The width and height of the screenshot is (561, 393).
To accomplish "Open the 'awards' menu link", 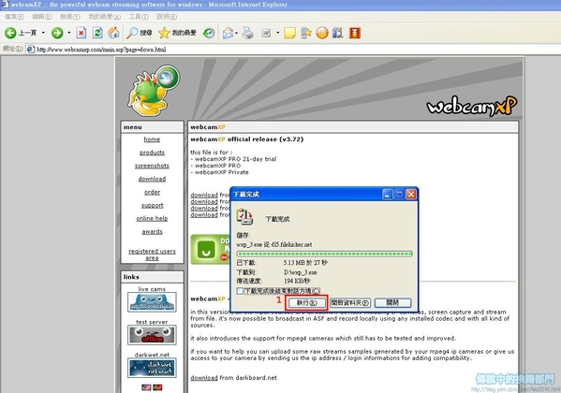I will (152, 232).
